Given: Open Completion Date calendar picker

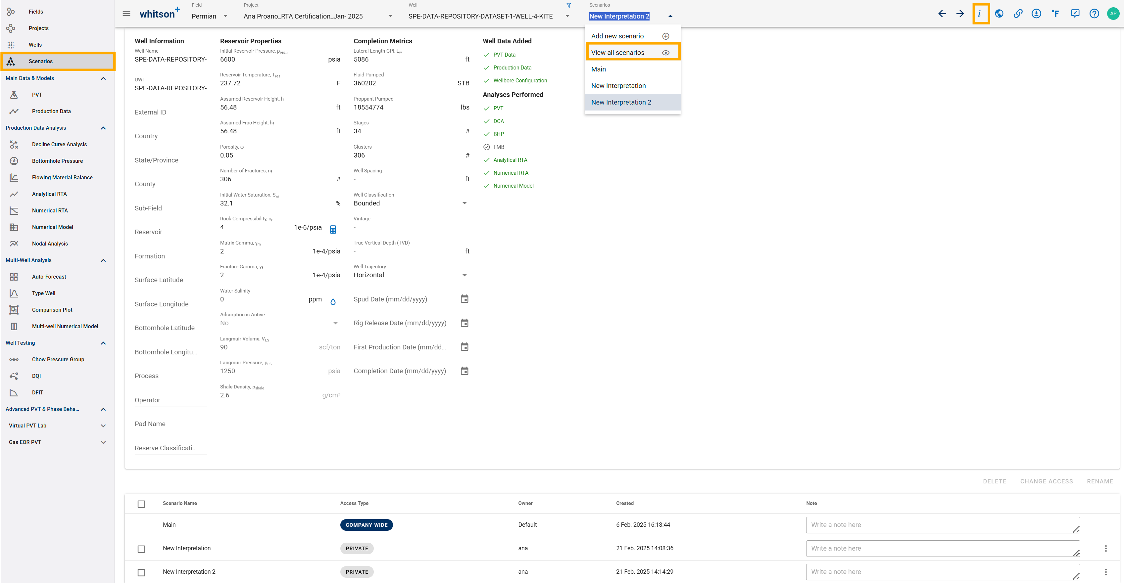Looking at the screenshot, I should 464,371.
